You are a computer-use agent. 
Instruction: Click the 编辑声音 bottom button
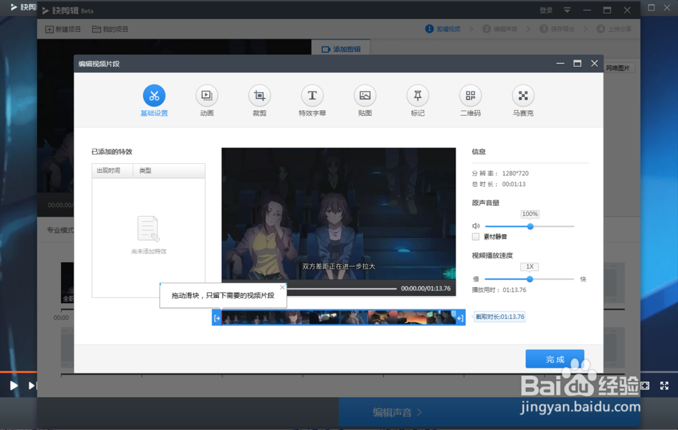397,412
